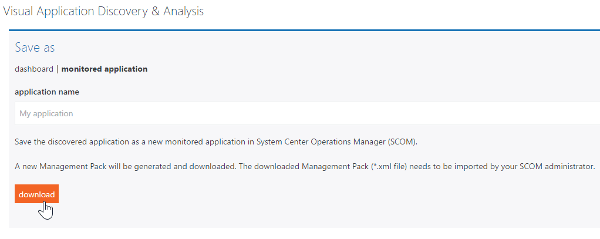
Task: Click the "Save as" heading
Action: tap(35, 48)
